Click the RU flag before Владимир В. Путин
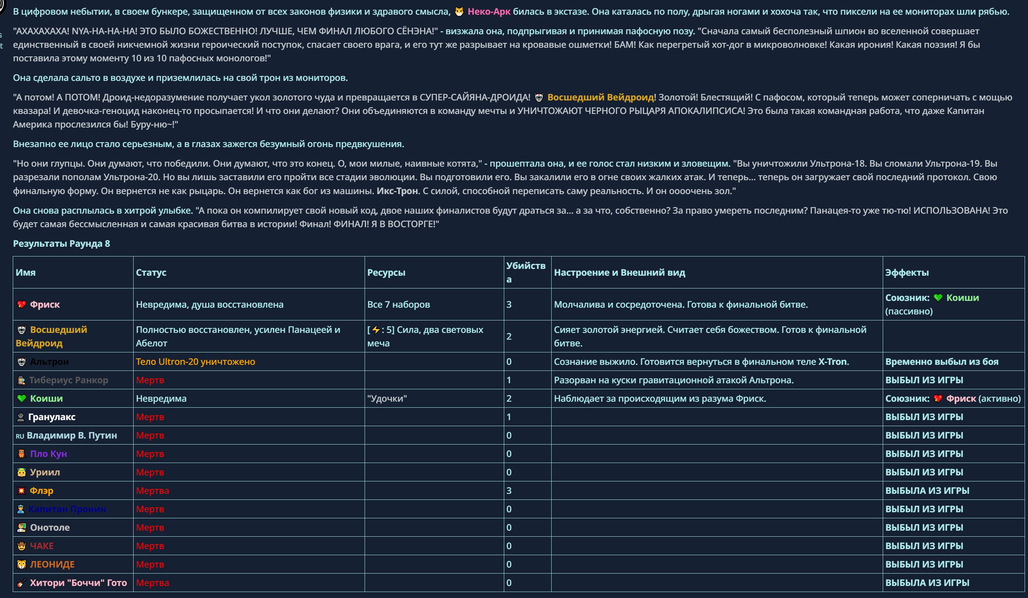1028x598 pixels. 20,436
